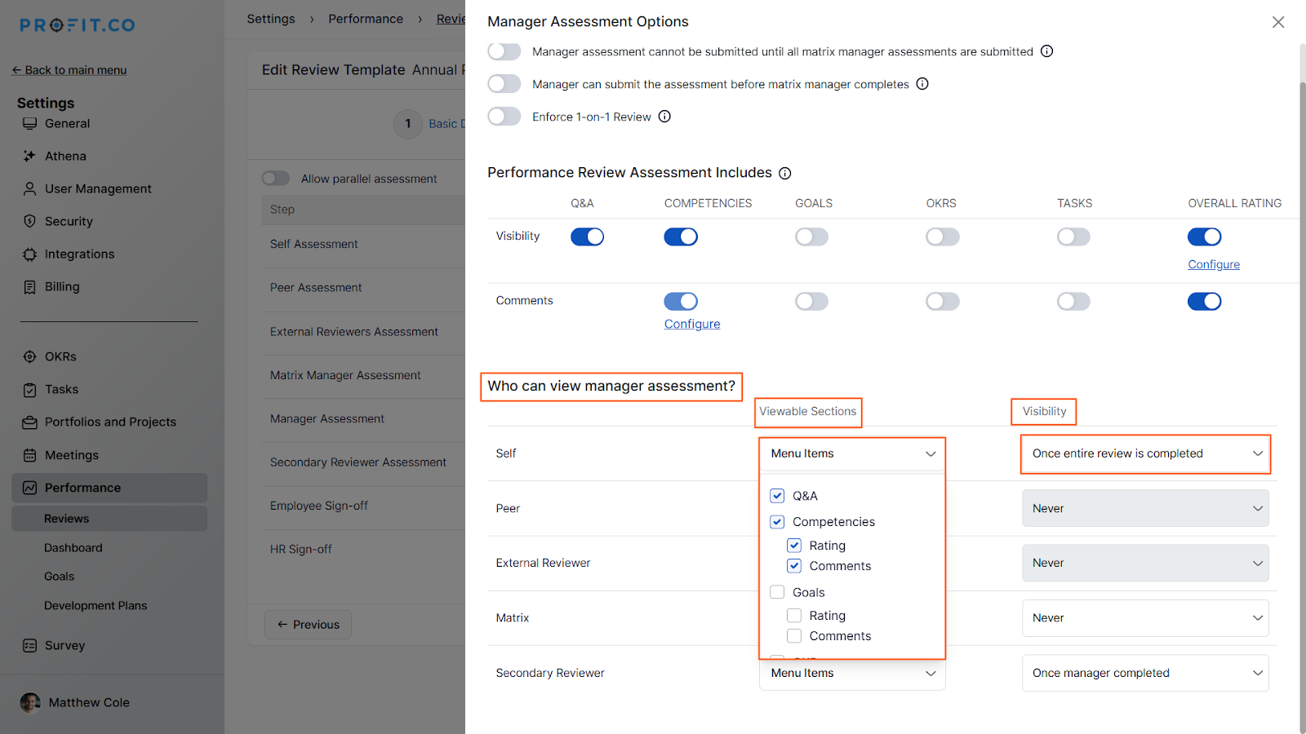This screenshot has width=1306, height=734.
Task: Click Configure link under Overall Rating
Action: click(x=1214, y=264)
